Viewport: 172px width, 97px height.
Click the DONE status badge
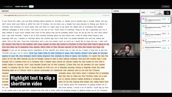[x=31, y=6]
